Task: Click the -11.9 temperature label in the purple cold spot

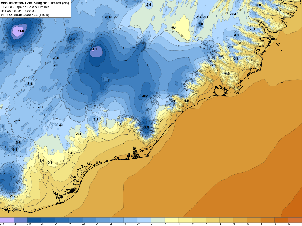Action: pyautogui.click(x=21, y=31)
